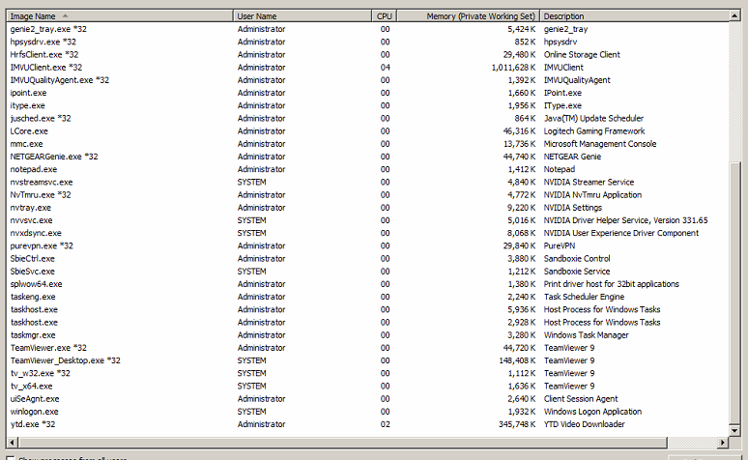This screenshot has height=460, width=748.
Task: Select the itype.exe process row
Action: click(x=367, y=105)
